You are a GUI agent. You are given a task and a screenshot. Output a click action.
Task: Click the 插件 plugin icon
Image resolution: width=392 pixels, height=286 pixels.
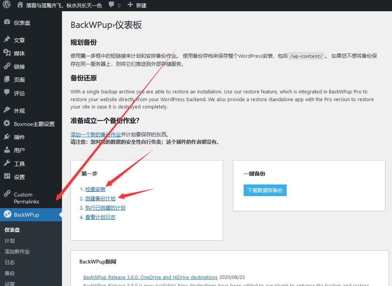point(7,136)
